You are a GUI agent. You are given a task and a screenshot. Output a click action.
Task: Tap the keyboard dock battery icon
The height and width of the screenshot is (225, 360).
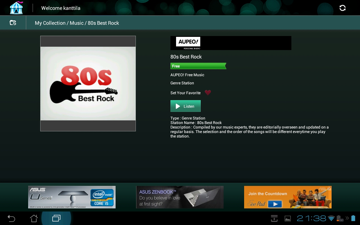pos(340,218)
